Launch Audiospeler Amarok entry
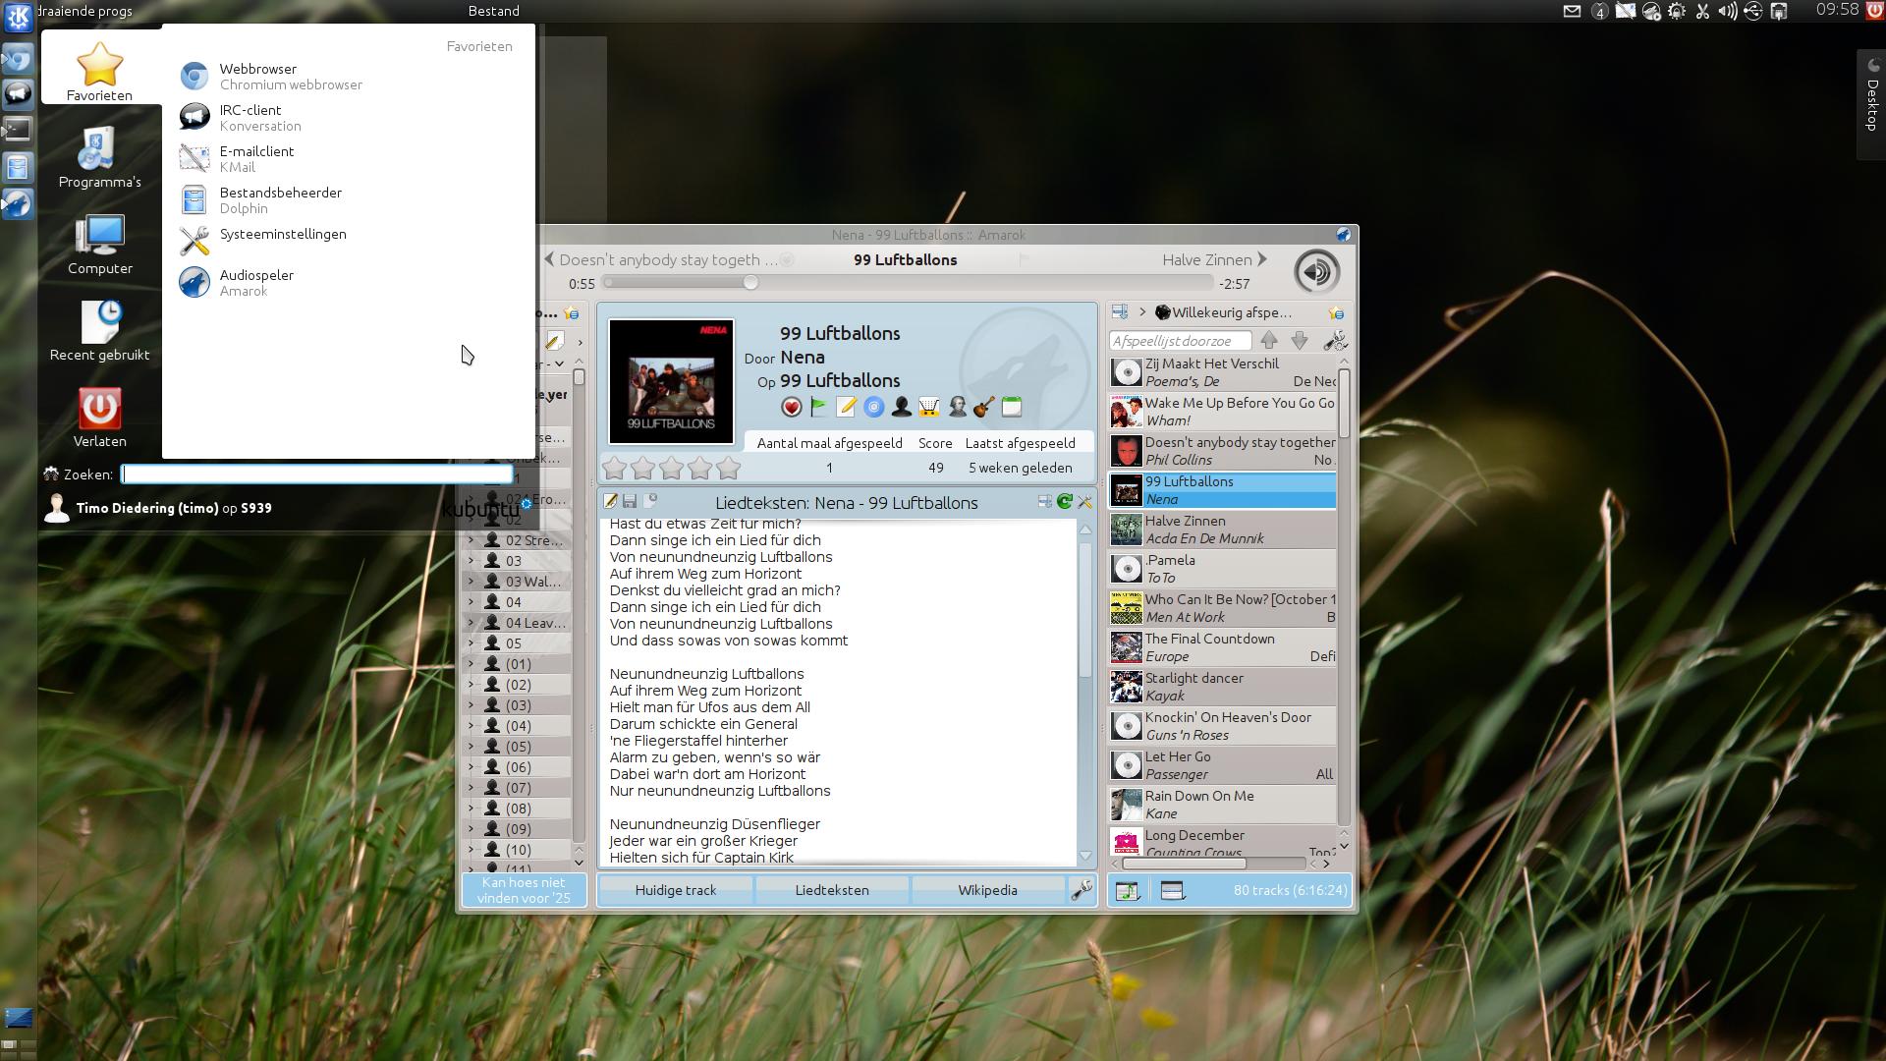This screenshot has width=1886, height=1061. pyautogui.click(x=348, y=283)
